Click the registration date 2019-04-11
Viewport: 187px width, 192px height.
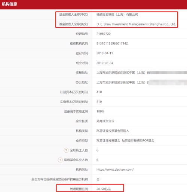coord(105,53)
